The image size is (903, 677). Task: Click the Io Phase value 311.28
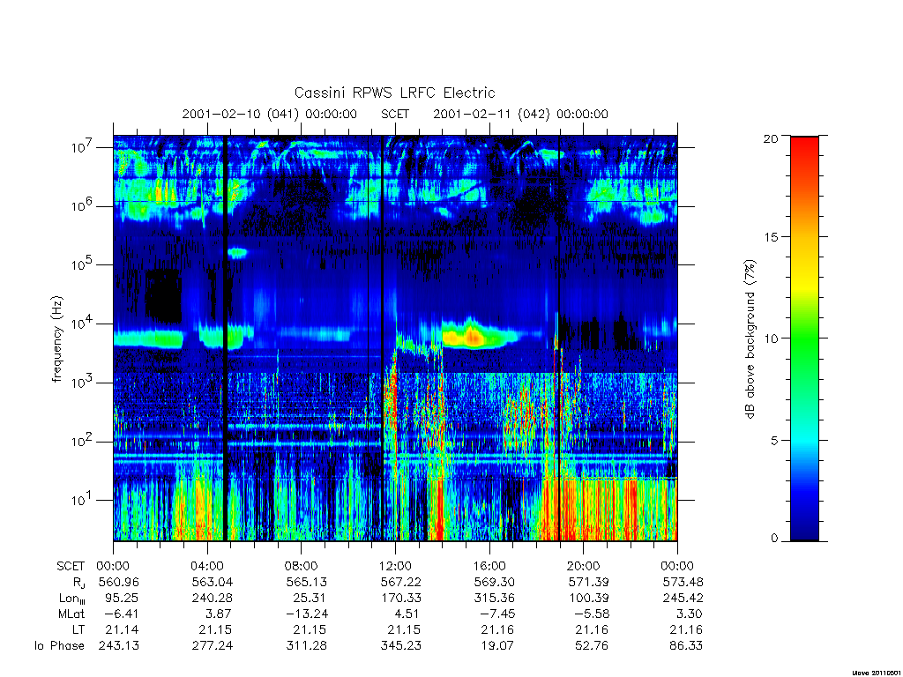click(x=306, y=646)
